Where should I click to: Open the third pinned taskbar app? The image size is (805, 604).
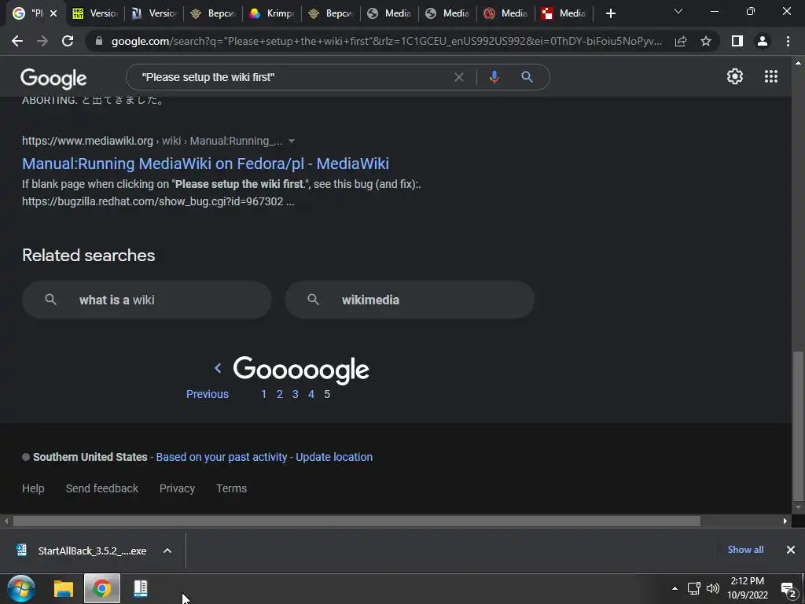coord(141,588)
